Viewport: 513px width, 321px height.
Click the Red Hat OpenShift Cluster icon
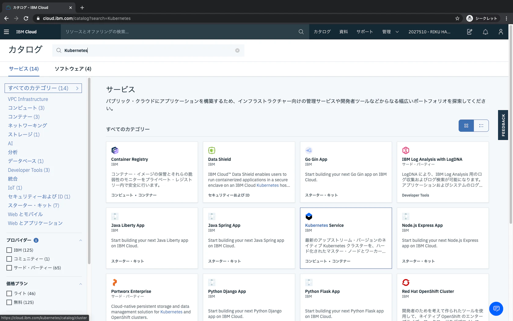pyautogui.click(x=406, y=282)
